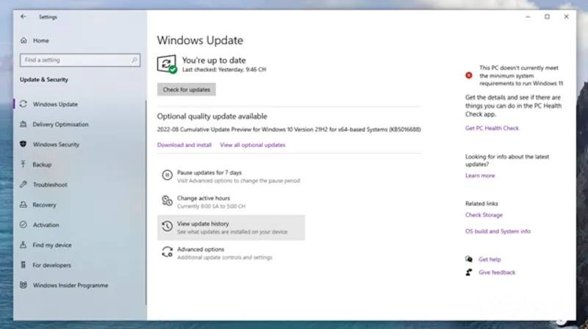Click the sidebar vertical scrollbar
588x329 pixels.
point(146,203)
